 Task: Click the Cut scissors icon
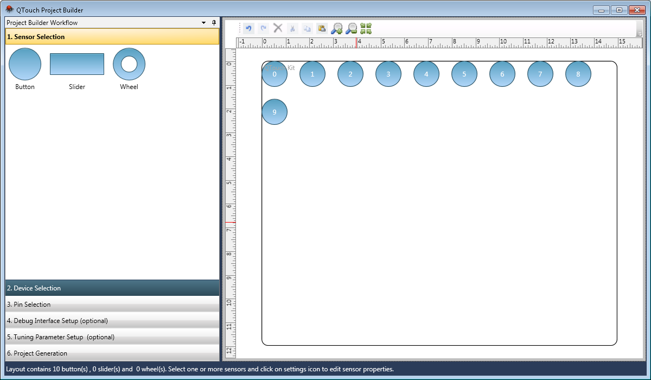click(x=292, y=28)
